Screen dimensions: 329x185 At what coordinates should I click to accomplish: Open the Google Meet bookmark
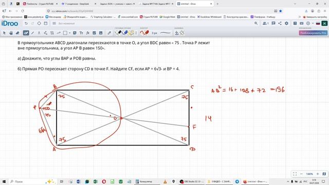click(167, 17)
